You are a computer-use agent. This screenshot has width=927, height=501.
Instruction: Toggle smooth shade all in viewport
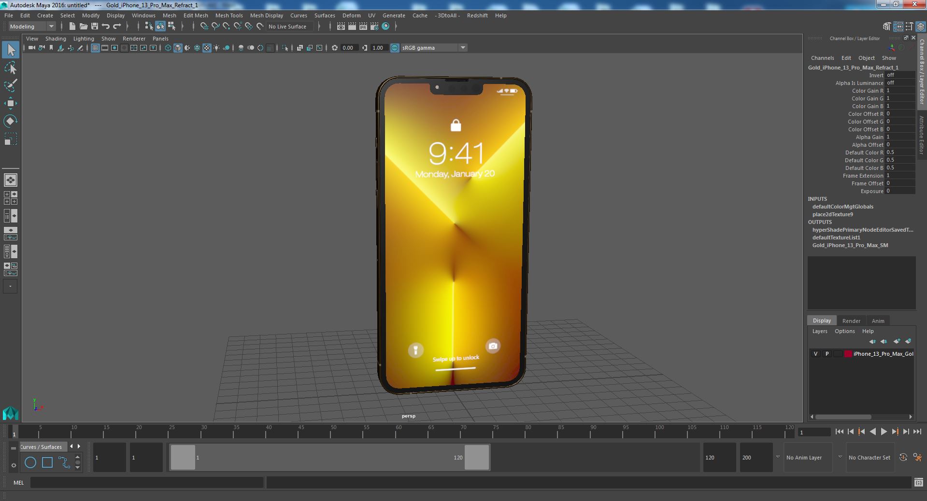coord(178,48)
